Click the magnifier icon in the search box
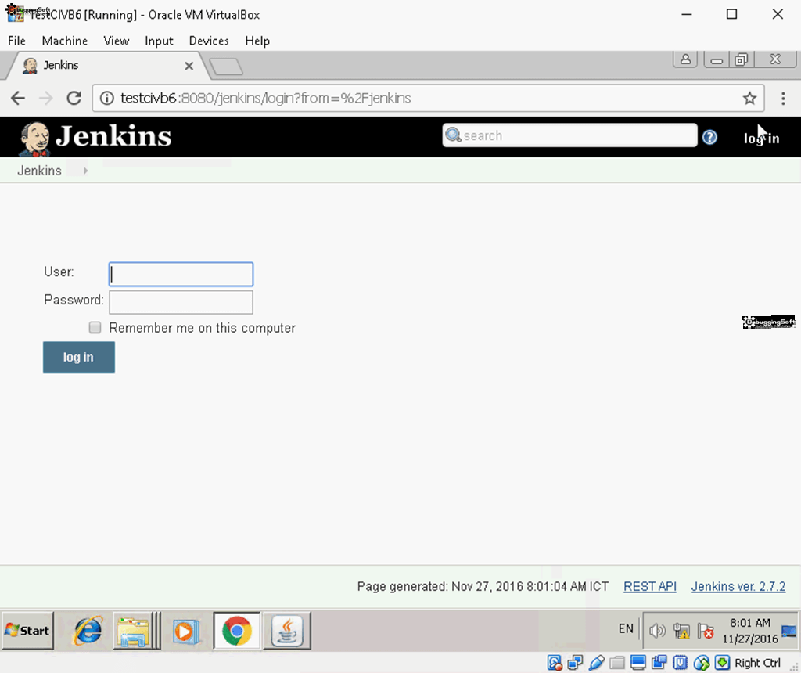801x673 pixels. [453, 135]
